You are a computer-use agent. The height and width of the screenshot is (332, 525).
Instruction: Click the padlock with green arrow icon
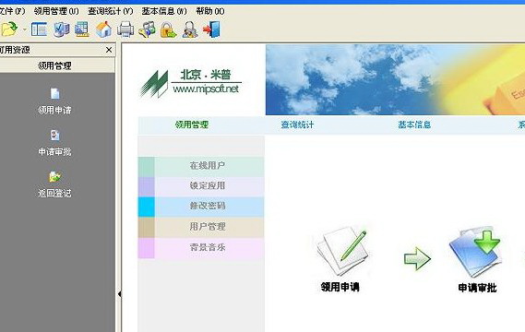click(x=169, y=30)
